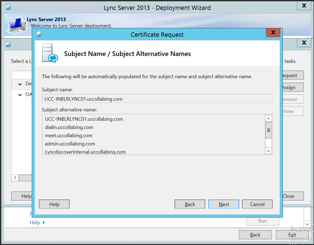This screenshot has height=245, width=314.
Task: Click scroll down arrow of alternative names list
Action: tap(269, 151)
